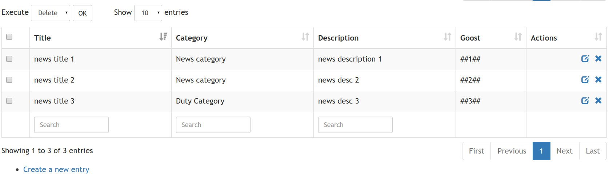
Task: Open editor for news title 3
Action: [585, 101]
